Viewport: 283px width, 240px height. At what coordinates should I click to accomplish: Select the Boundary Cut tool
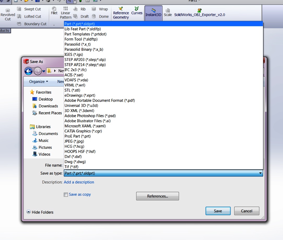[x=32, y=24]
